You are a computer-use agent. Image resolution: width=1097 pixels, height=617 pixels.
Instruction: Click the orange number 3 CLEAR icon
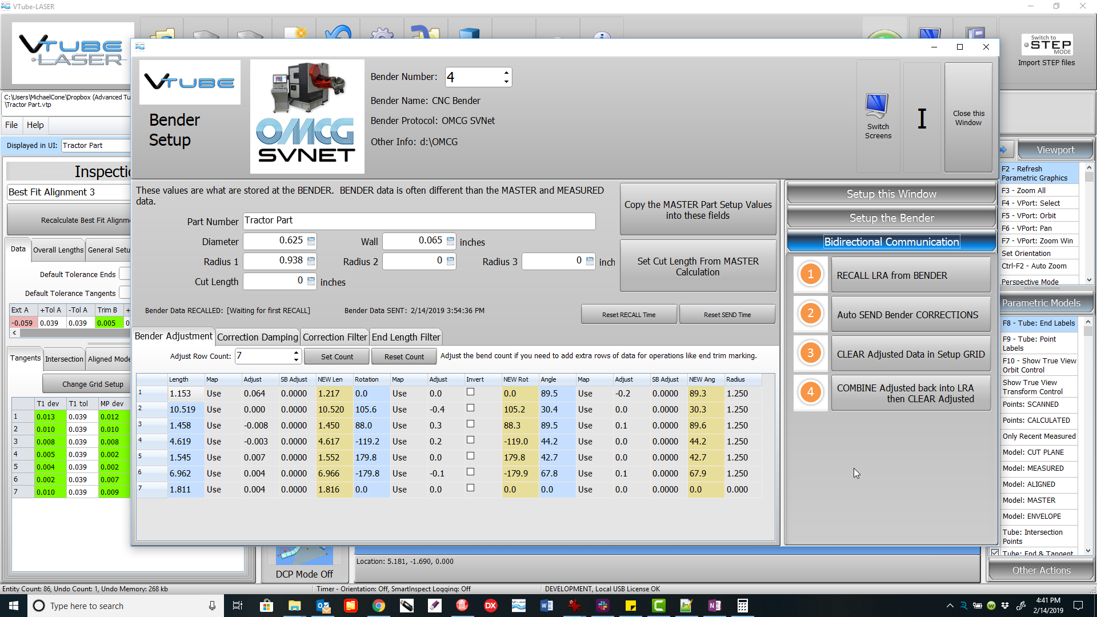[810, 353]
